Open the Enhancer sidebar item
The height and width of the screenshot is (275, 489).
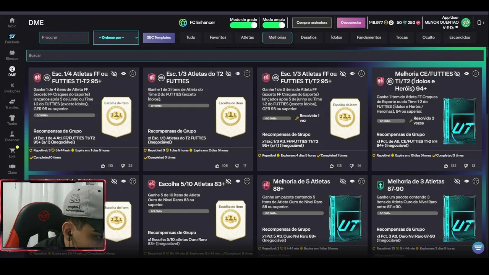[x=12, y=137]
